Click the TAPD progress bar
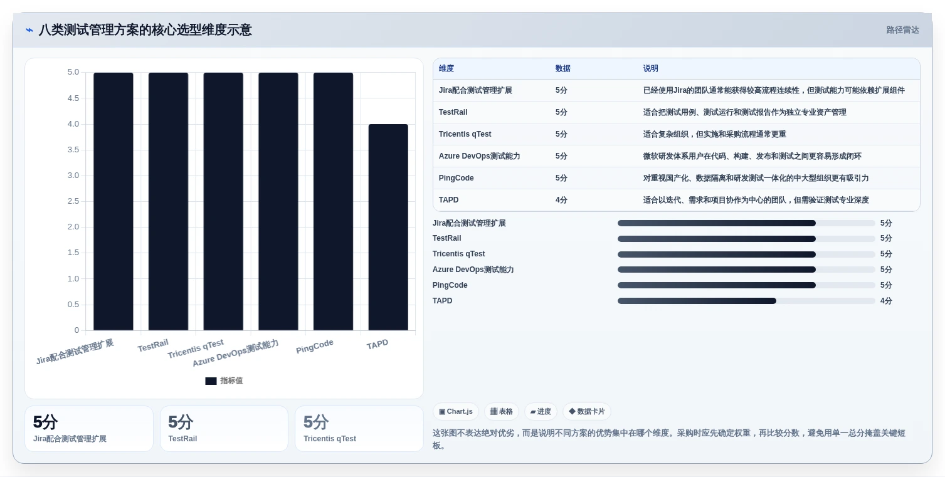The width and height of the screenshot is (945, 477). click(746, 301)
